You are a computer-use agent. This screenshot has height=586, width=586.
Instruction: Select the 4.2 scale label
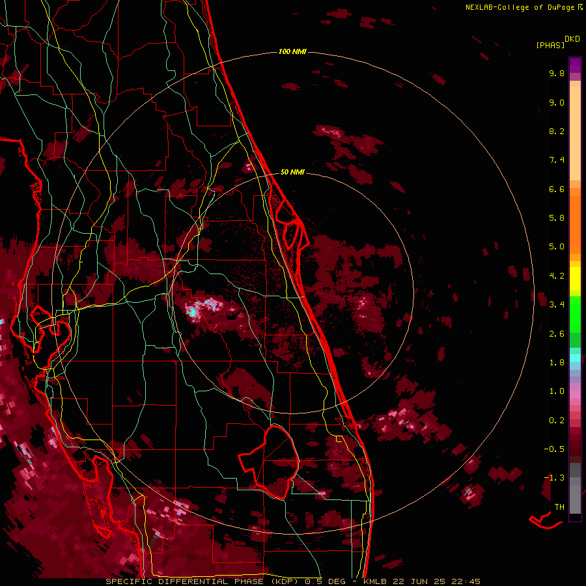coord(557,276)
